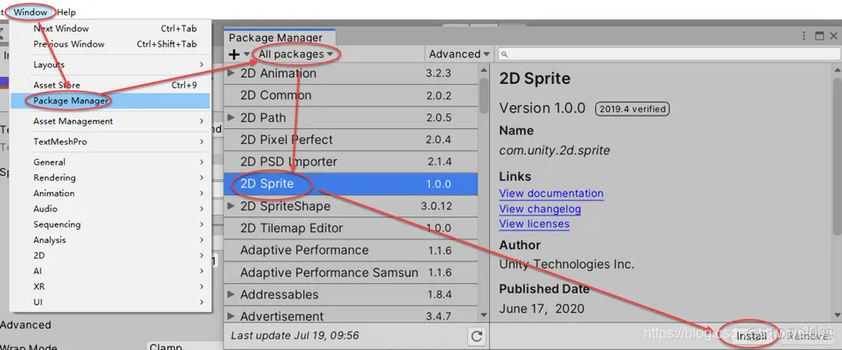Viewport: 842px width, 350px height.
Task: Select the Adaptive Performance package
Action: click(350, 250)
